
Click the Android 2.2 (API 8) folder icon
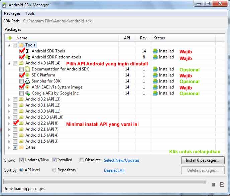[21, 123]
